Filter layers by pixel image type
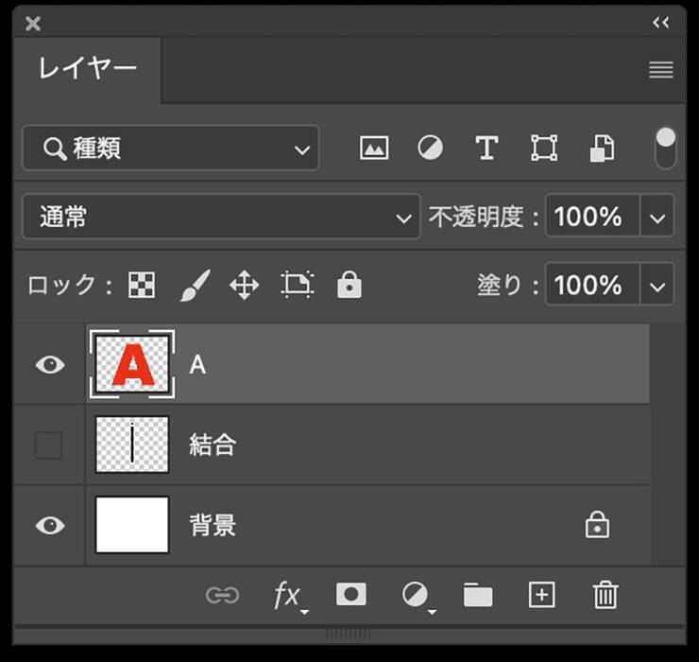This screenshot has width=699, height=662. [x=374, y=148]
